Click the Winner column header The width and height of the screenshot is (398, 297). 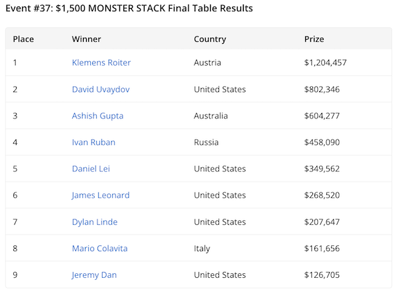point(86,39)
